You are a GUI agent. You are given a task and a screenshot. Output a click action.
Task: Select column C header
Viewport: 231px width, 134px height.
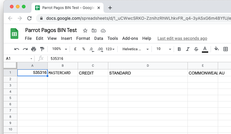click(x=93, y=66)
